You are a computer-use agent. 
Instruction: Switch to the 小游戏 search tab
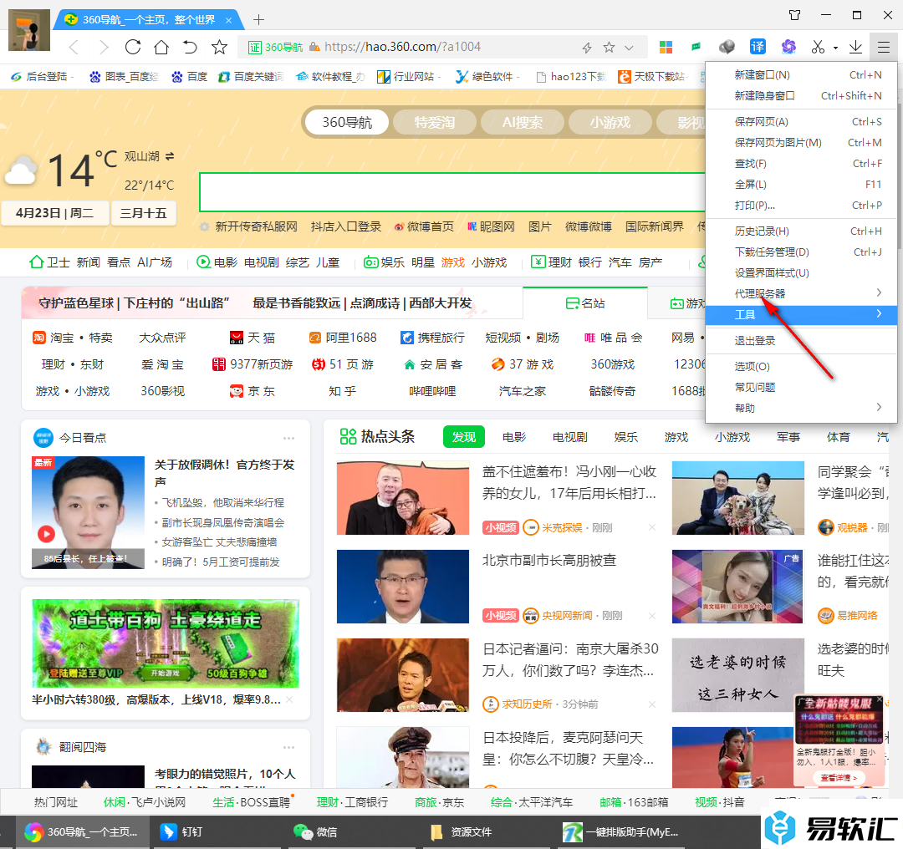pyautogui.click(x=610, y=123)
